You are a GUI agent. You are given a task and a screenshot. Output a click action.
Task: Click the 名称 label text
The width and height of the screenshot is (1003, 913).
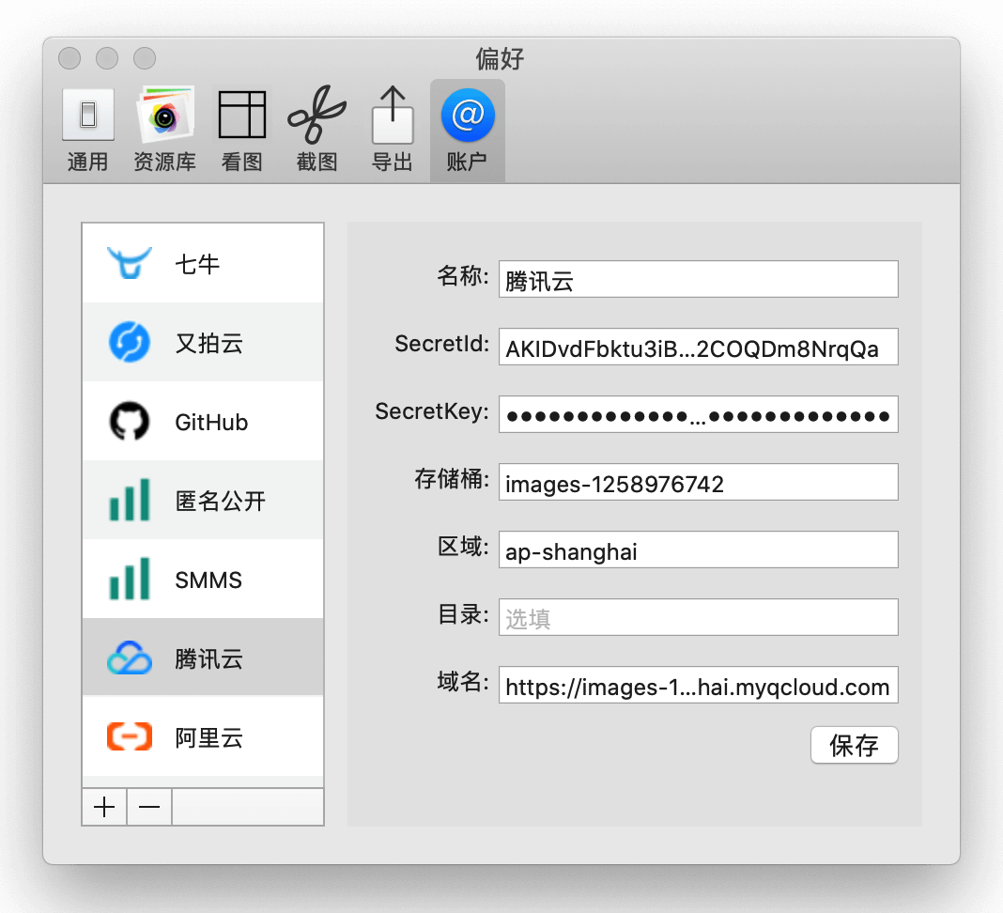[x=463, y=276]
